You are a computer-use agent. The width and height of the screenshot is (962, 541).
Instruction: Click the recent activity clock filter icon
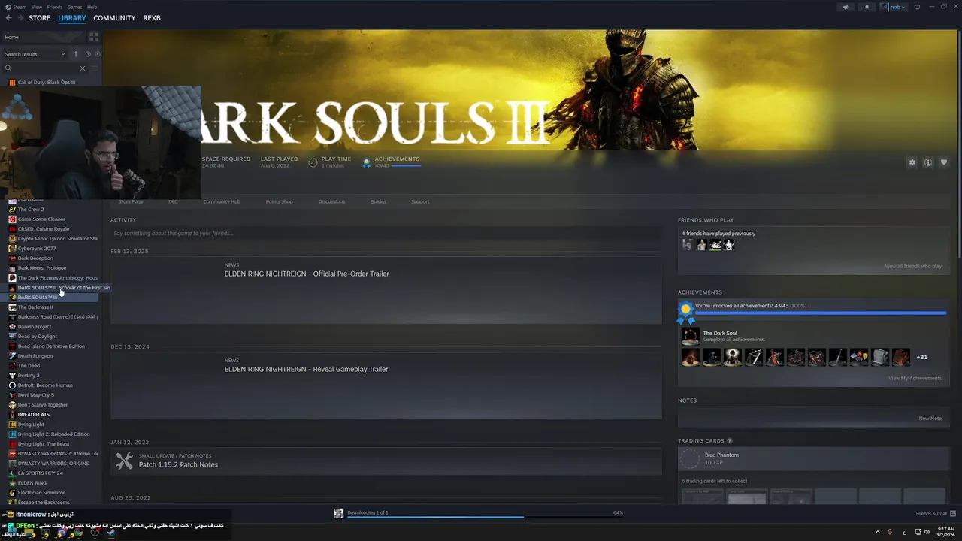88,54
